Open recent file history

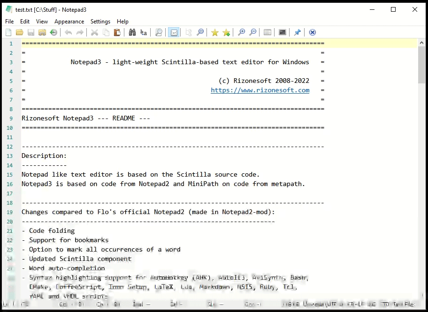tap(53, 32)
